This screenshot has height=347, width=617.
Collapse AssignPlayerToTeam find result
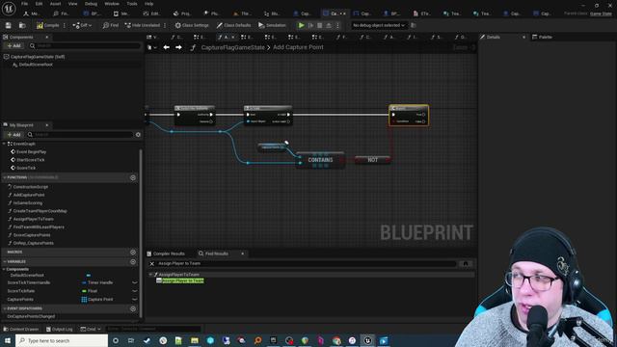coord(151,274)
